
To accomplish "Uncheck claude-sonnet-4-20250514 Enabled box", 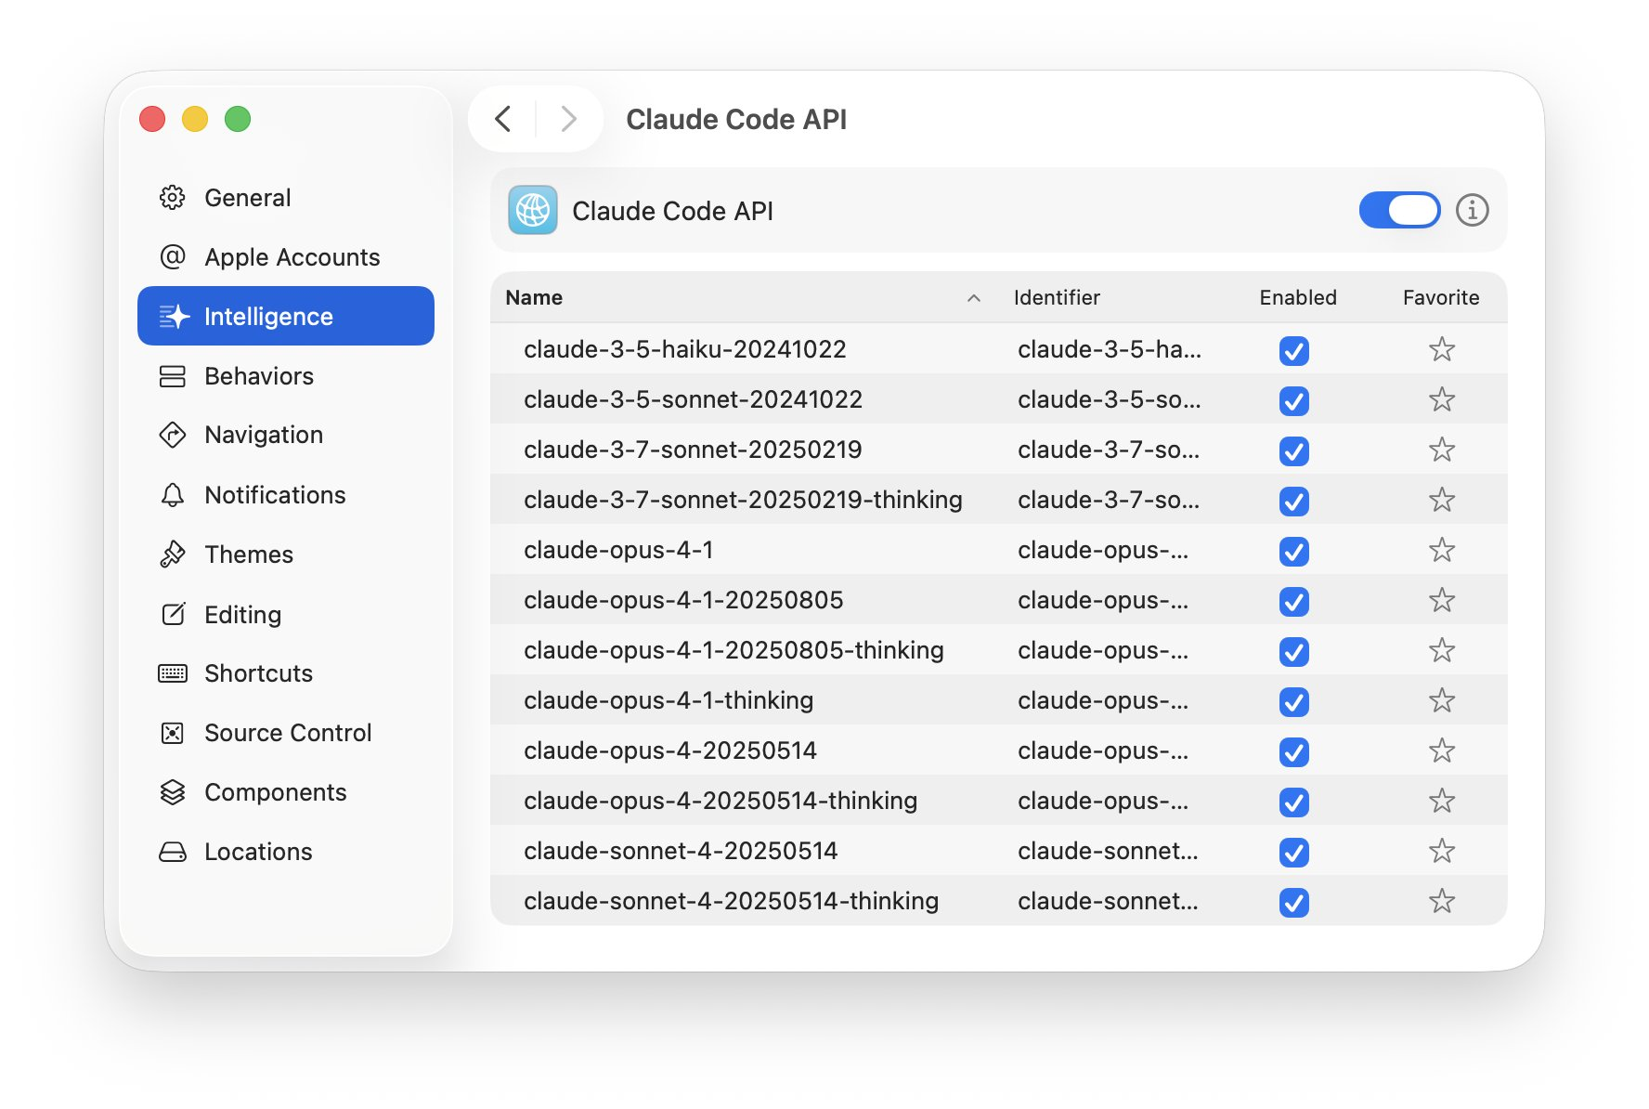I will (1294, 853).
